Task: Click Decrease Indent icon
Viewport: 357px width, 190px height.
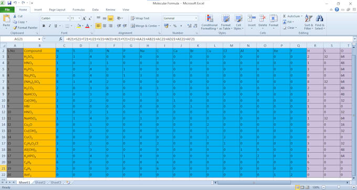Action: [x=119, y=26]
